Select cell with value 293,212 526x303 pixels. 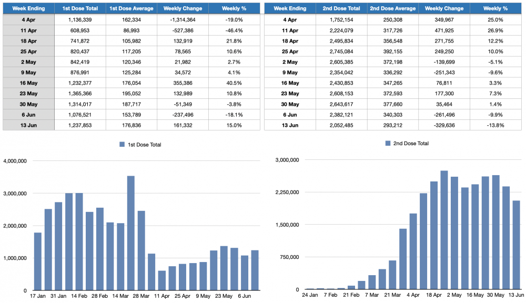[392, 125]
